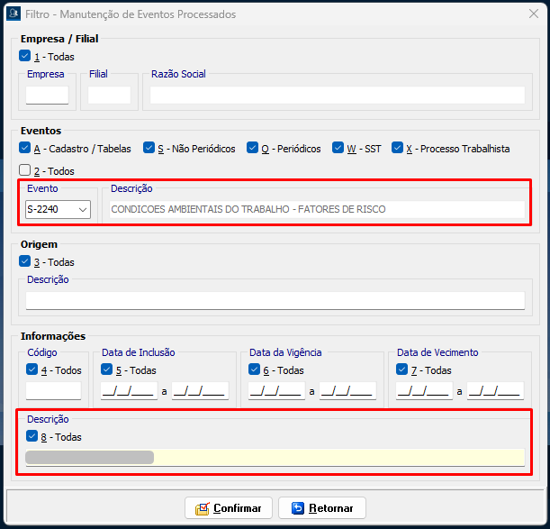Viewport: 550px width, 529px height.
Task: Uncheck the '1 - Todas' Empresa checkbox
Action: 25,57
